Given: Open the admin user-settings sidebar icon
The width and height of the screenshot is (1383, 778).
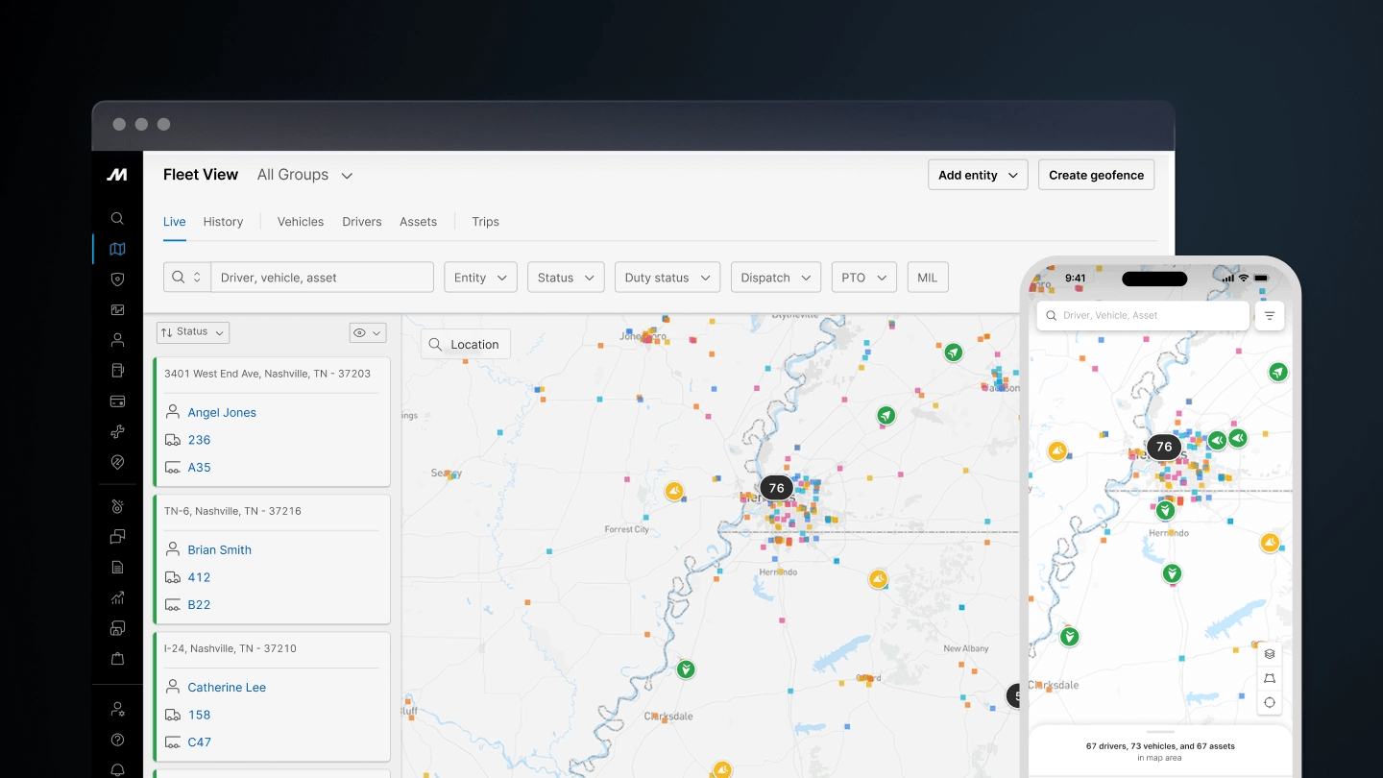Looking at the screenshot, I should 117,709.
